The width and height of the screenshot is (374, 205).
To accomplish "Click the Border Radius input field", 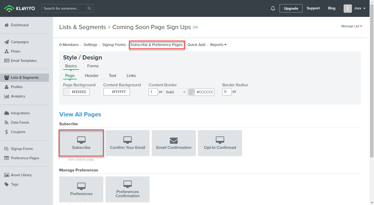I will [227, 92].
